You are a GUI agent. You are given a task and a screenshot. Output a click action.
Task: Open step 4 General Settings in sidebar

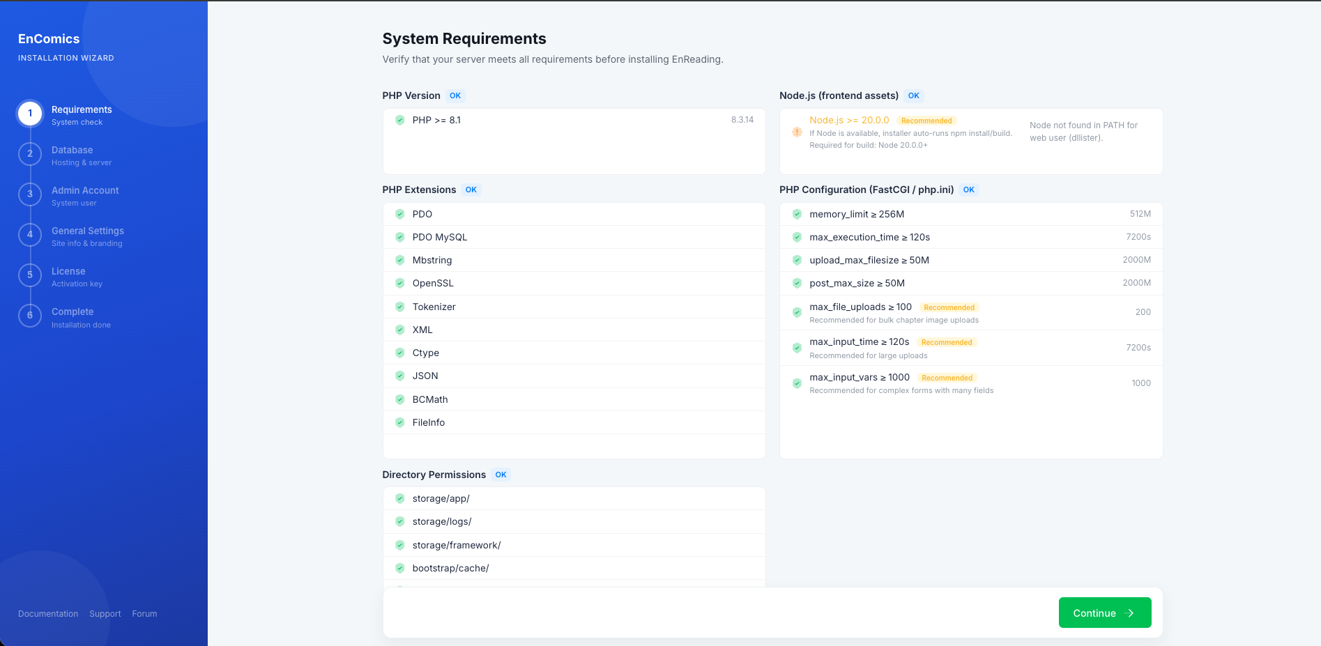tap(71, 236)
